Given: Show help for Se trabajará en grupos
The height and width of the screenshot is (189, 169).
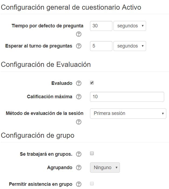Looking at the screenshot, I should [x=79, y=154].
